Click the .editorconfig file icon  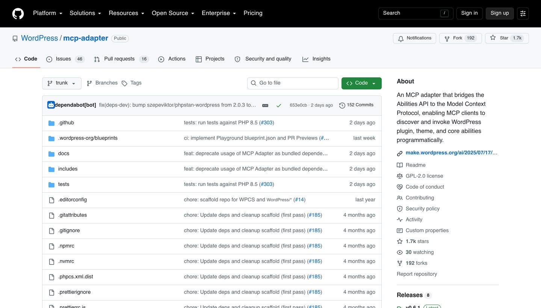51,200
